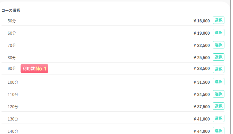Select the 110分 course option
Viewport: 233px width, 134px height.
[218, 94]
